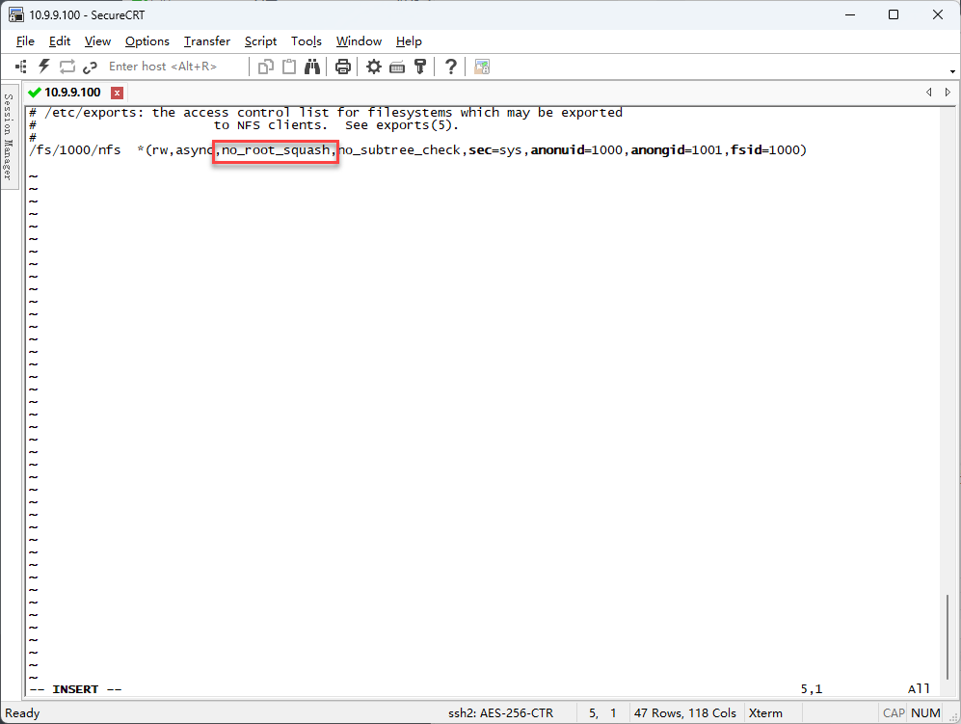Click the /fs/1000/nfs export path text

click(75, 150)
